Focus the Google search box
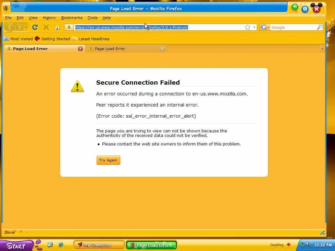 [293, 27]
